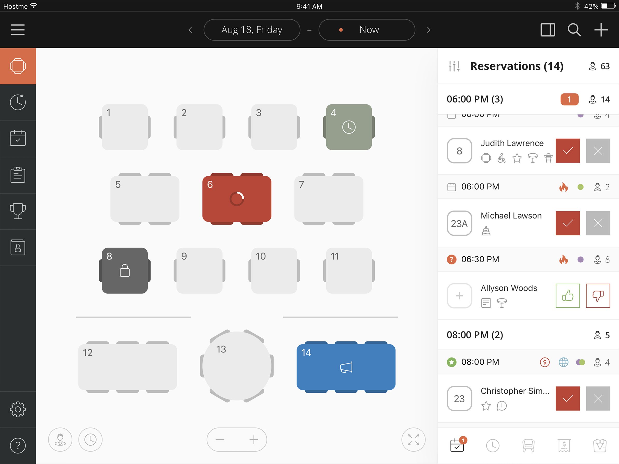Toggle the split panel layout icon
619x464 pixels.
pyautogui.click(x=548, y=30)
